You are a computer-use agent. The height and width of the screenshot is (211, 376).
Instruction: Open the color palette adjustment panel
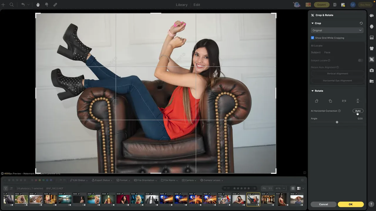point(372,16)
